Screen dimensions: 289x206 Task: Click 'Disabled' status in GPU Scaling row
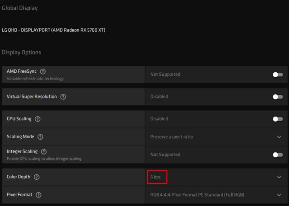[159, 119]
